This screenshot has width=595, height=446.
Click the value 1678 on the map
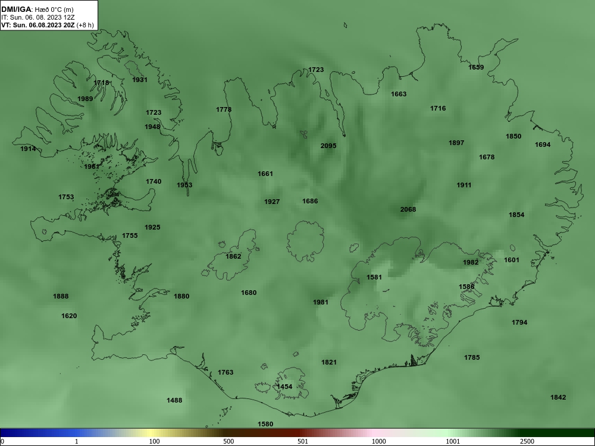tap(487, 157)
